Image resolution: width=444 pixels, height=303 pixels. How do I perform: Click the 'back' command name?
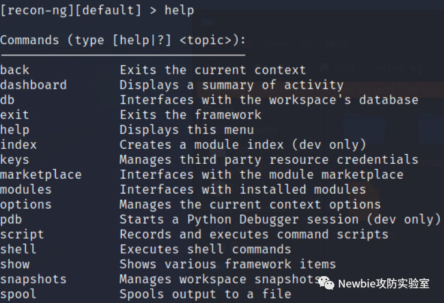tap(15, 70)
